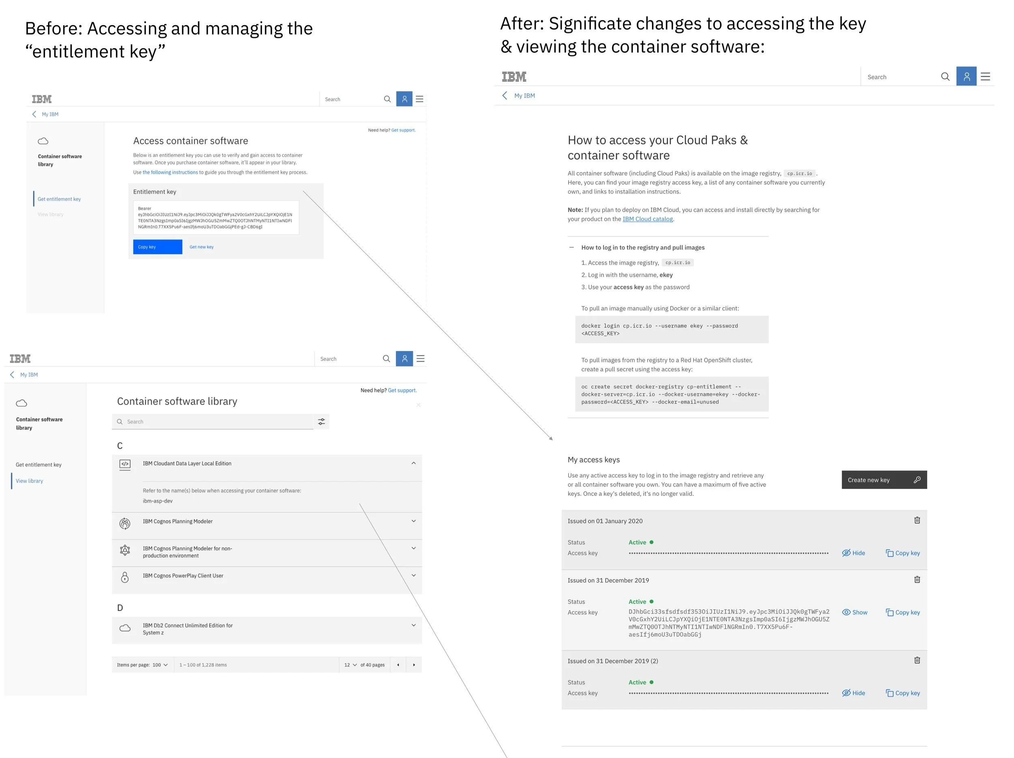Click trash icon for 31 December 2019 (2) key

917,660
